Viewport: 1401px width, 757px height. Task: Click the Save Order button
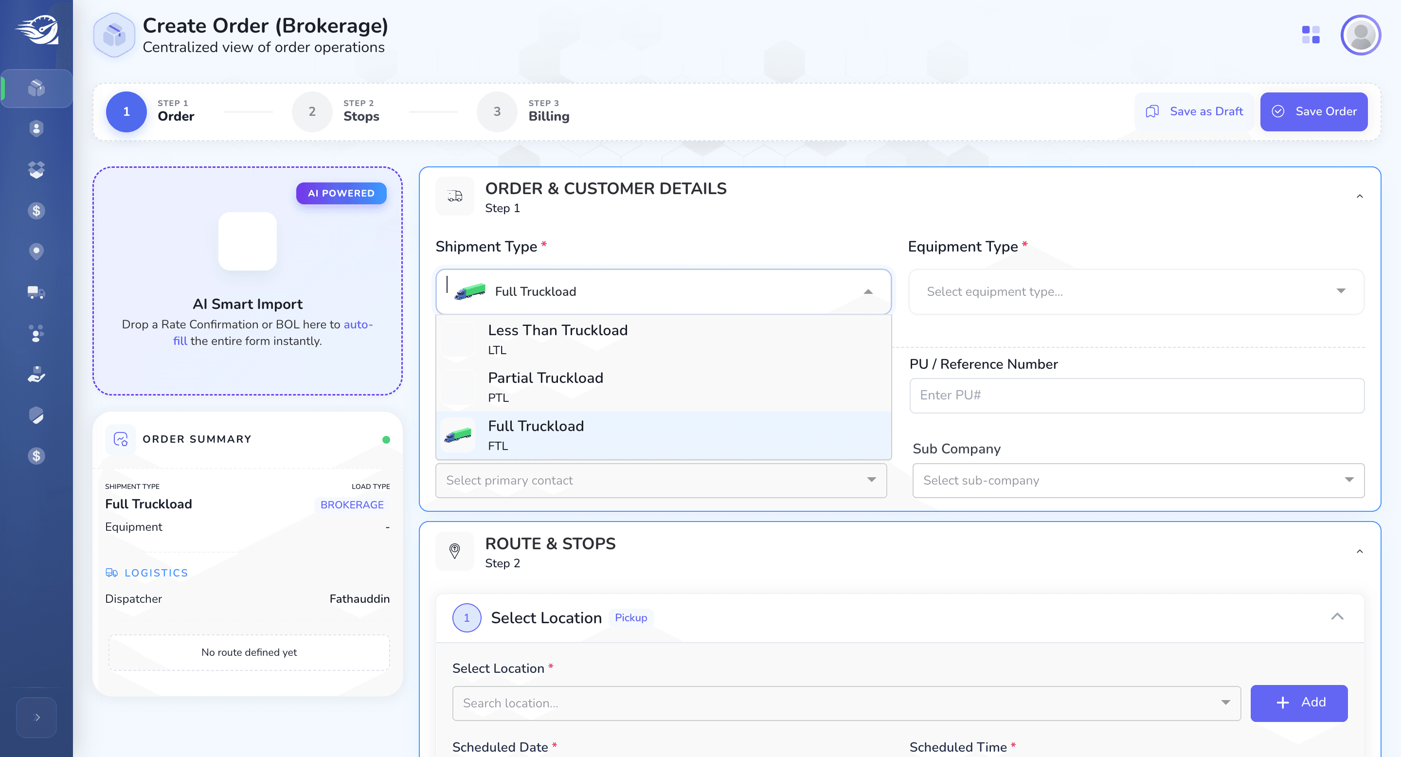click(1313, 111)
